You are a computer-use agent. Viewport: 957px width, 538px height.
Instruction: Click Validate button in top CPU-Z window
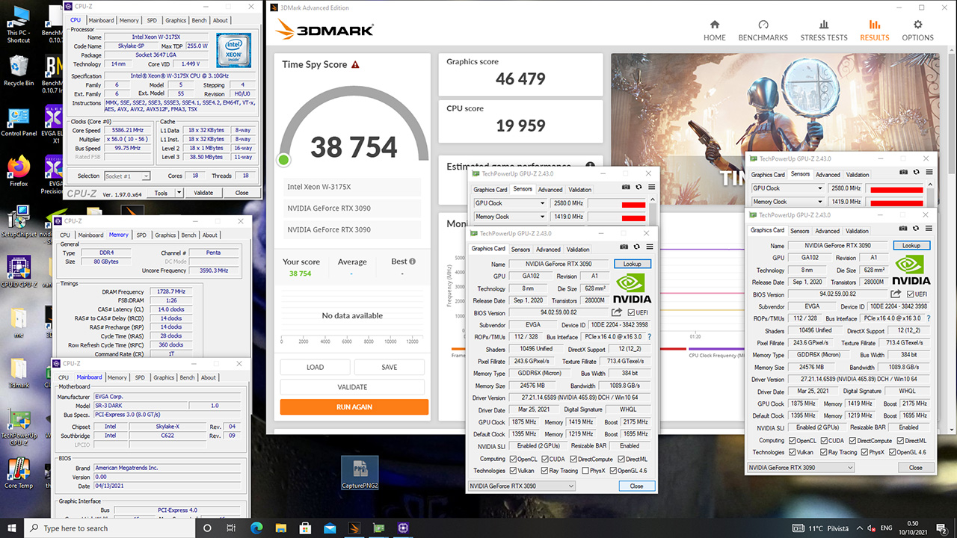pos(203,193)
